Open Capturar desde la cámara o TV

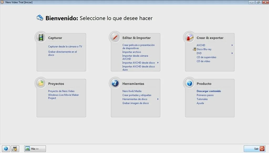pos(65,47)
